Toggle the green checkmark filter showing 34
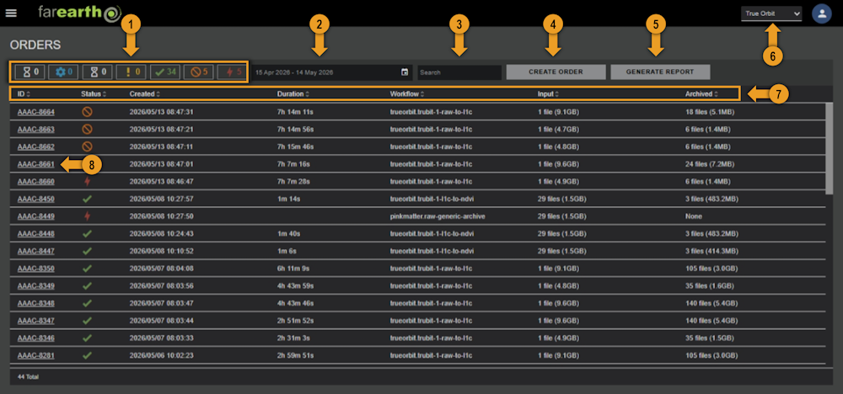Image resolution: width=843 pixels, height=394 pixels. [x=164, y=72]
